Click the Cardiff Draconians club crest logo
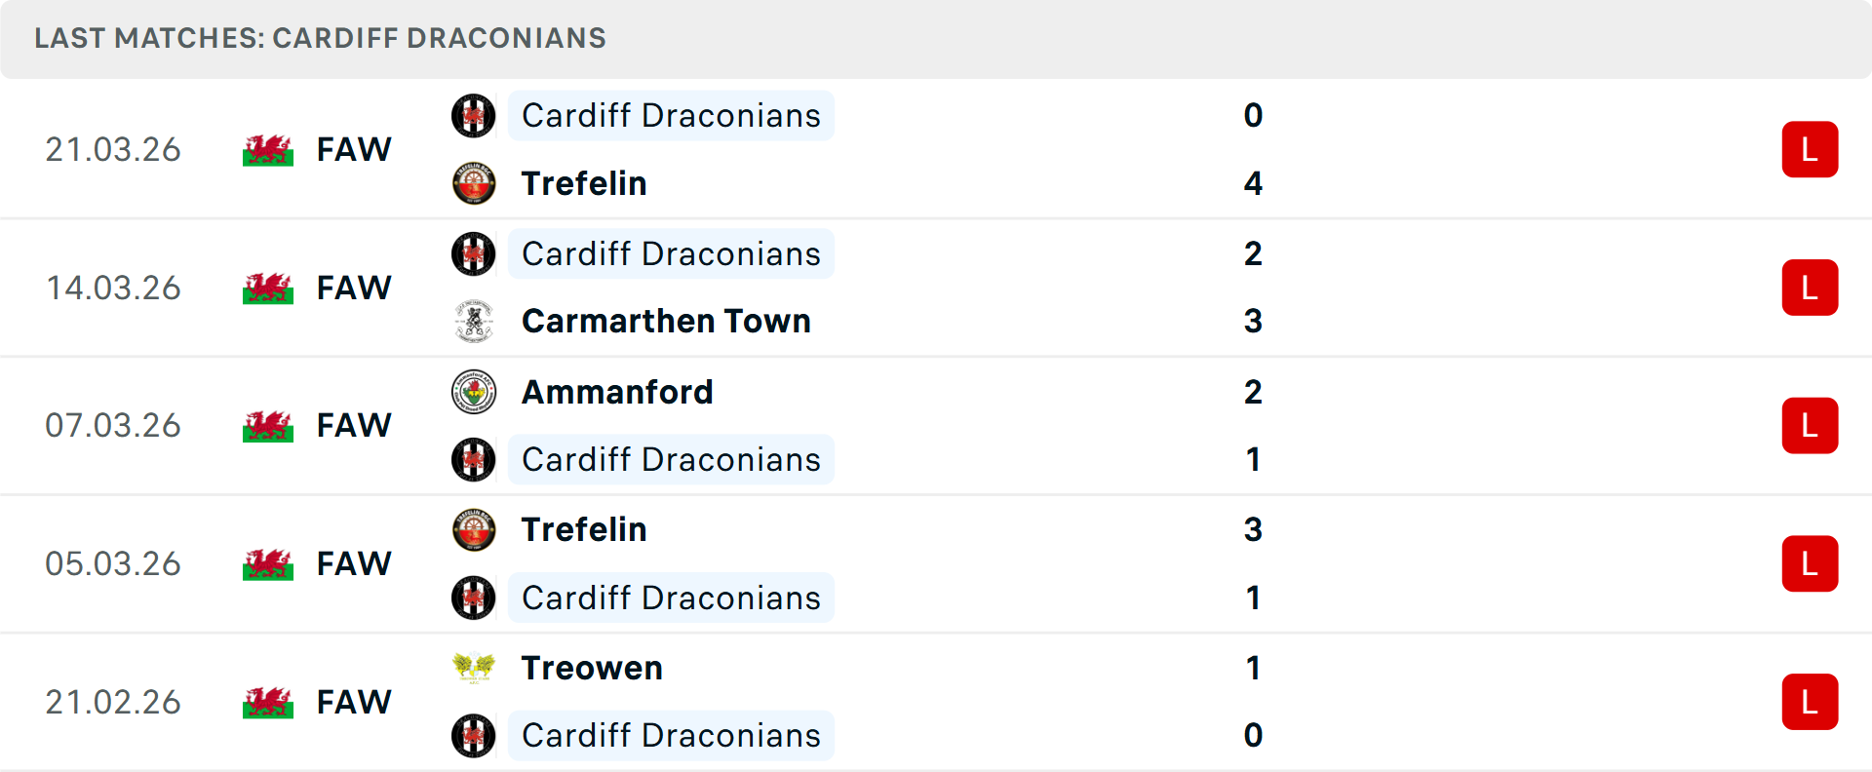The image size is (1872, 772). pos(474,115)
